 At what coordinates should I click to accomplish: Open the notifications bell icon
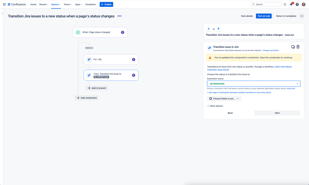click(291, 4)
